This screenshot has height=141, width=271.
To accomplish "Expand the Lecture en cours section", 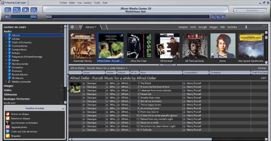I will [61, 27].
